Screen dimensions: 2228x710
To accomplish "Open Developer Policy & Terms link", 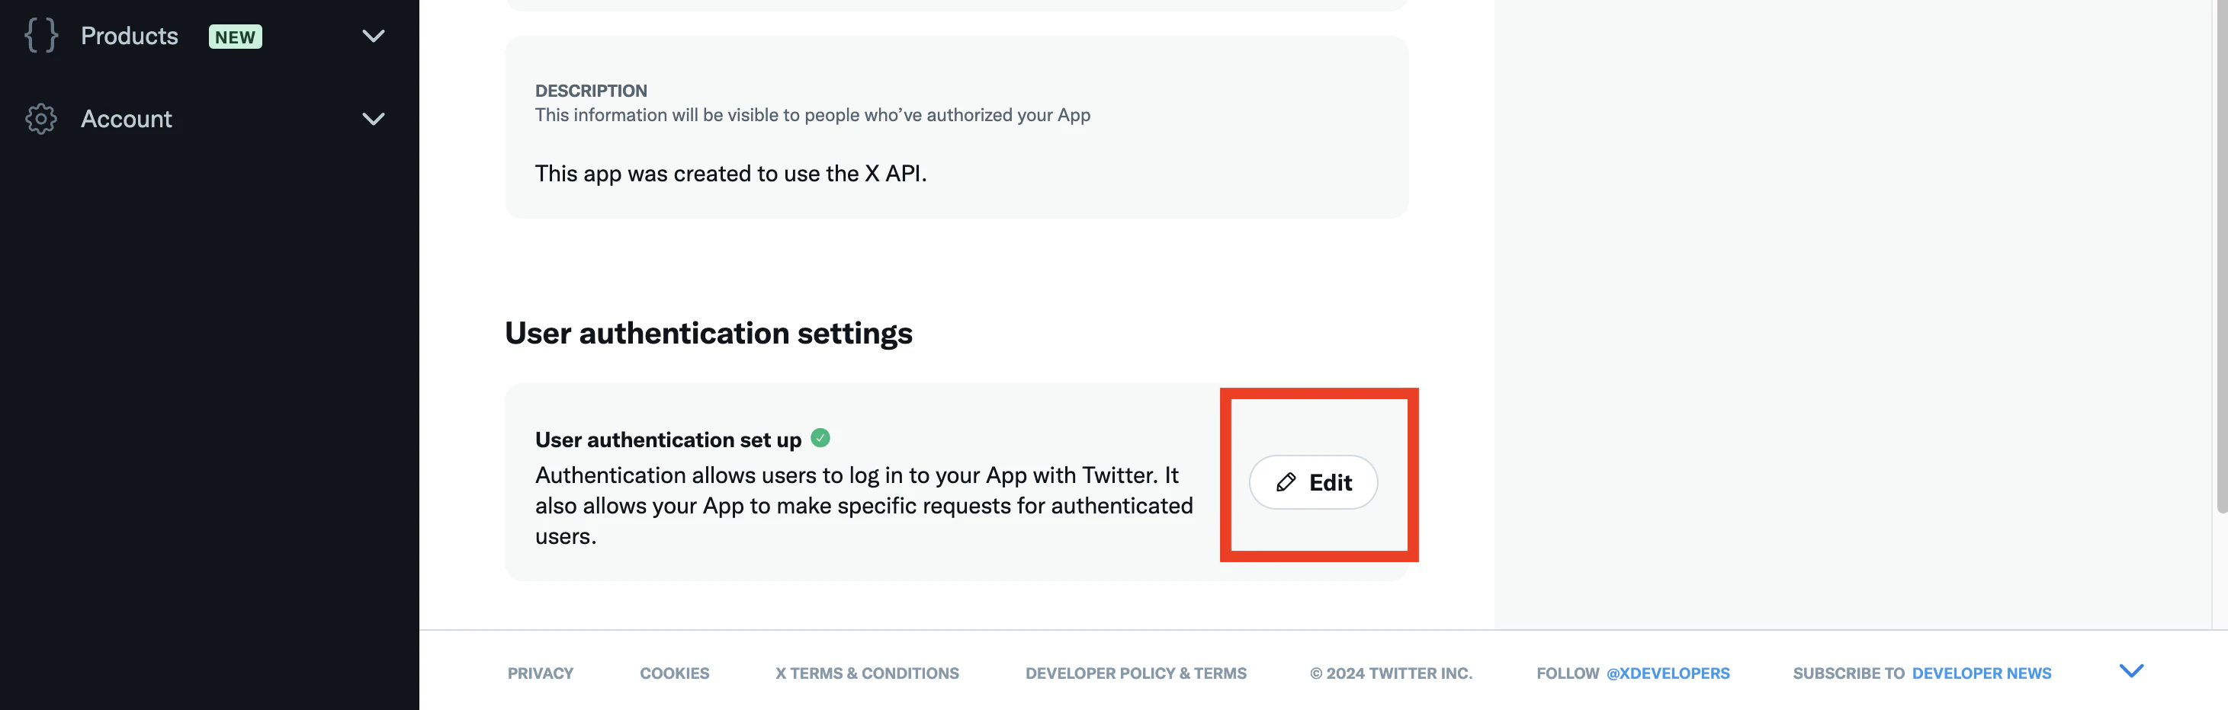I will 1135,673.
